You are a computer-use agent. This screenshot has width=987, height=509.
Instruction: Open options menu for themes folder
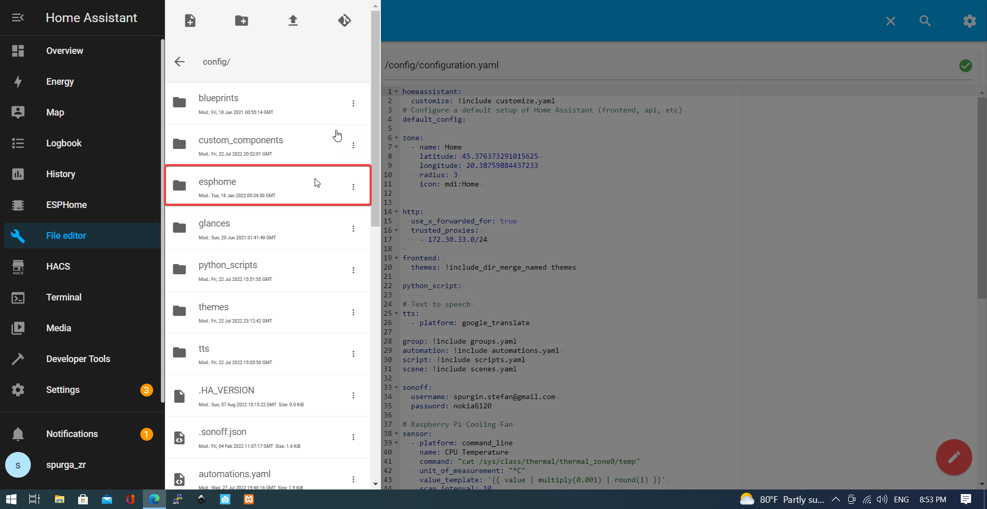[353, 312]
